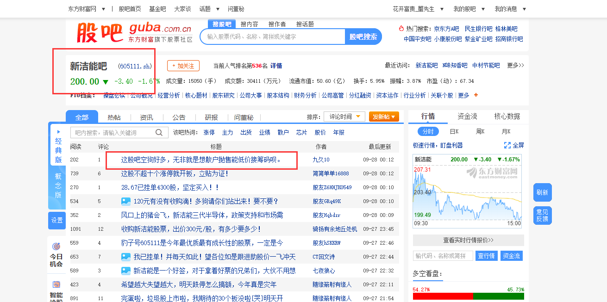Screen dimensions: 607x302
Task: Open post 这股不超十个涨停就开板
Action: [175, 173]
